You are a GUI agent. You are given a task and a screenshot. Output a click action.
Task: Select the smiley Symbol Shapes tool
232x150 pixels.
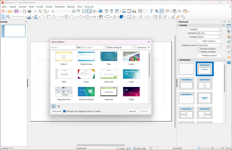coord(88,17)
